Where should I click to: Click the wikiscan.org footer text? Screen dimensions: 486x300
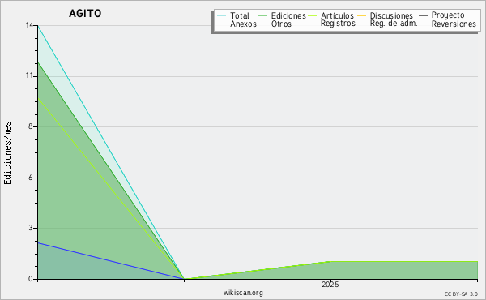coord(243,293)
